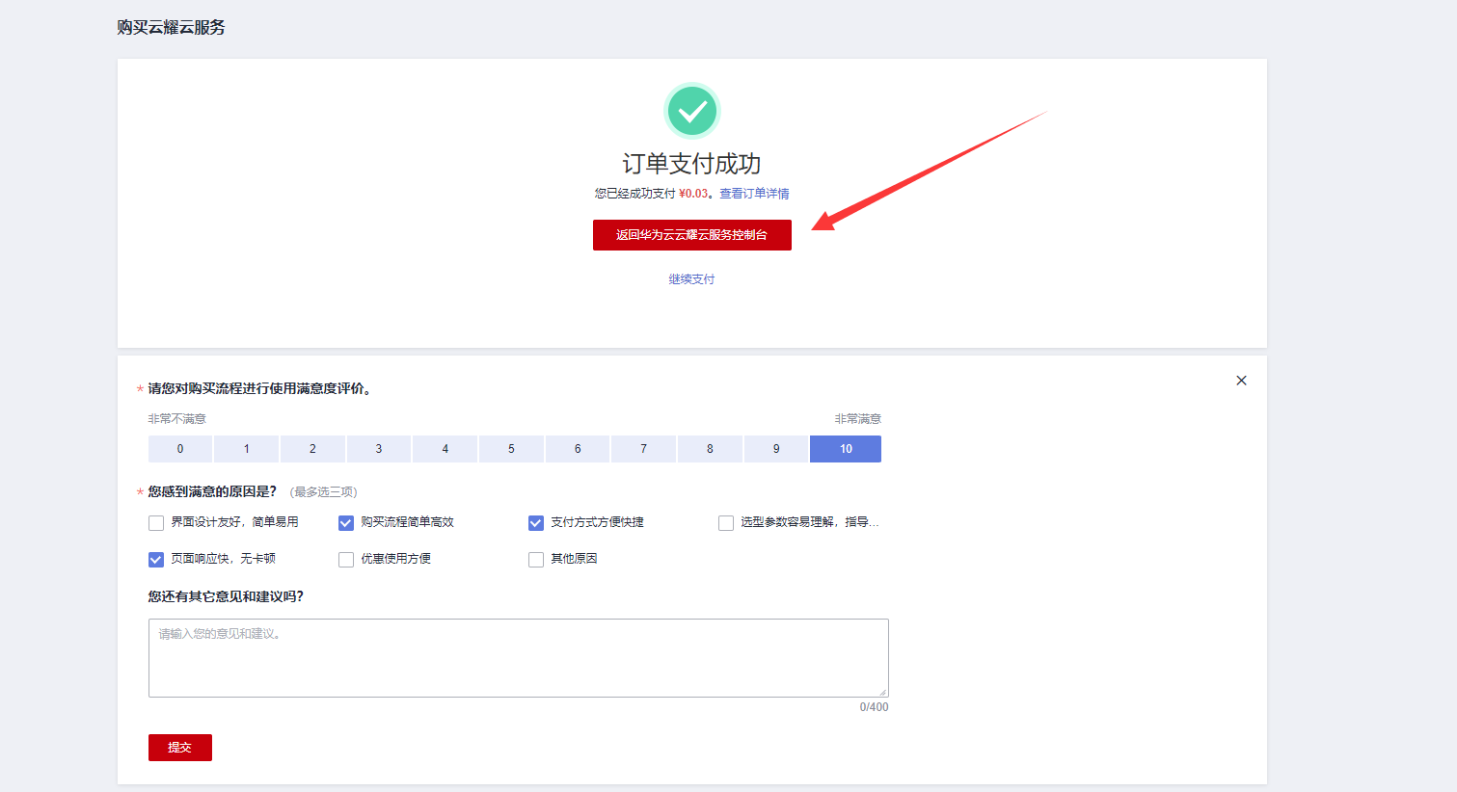This screenshot has height=792, width=1457.
Task: Click the 订单支付成功 heading
Action: click(x=691, y=164)
